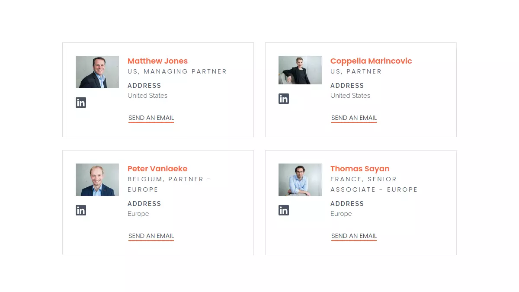The image size is (519, 292).
Task: Open the Coppelia Marincovic name heading
Action: pos(371,61)
